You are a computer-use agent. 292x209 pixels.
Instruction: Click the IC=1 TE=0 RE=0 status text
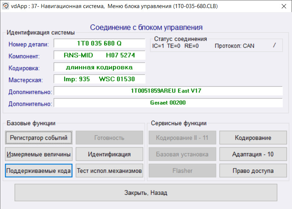pyautogui.click(x=176, y=46)
